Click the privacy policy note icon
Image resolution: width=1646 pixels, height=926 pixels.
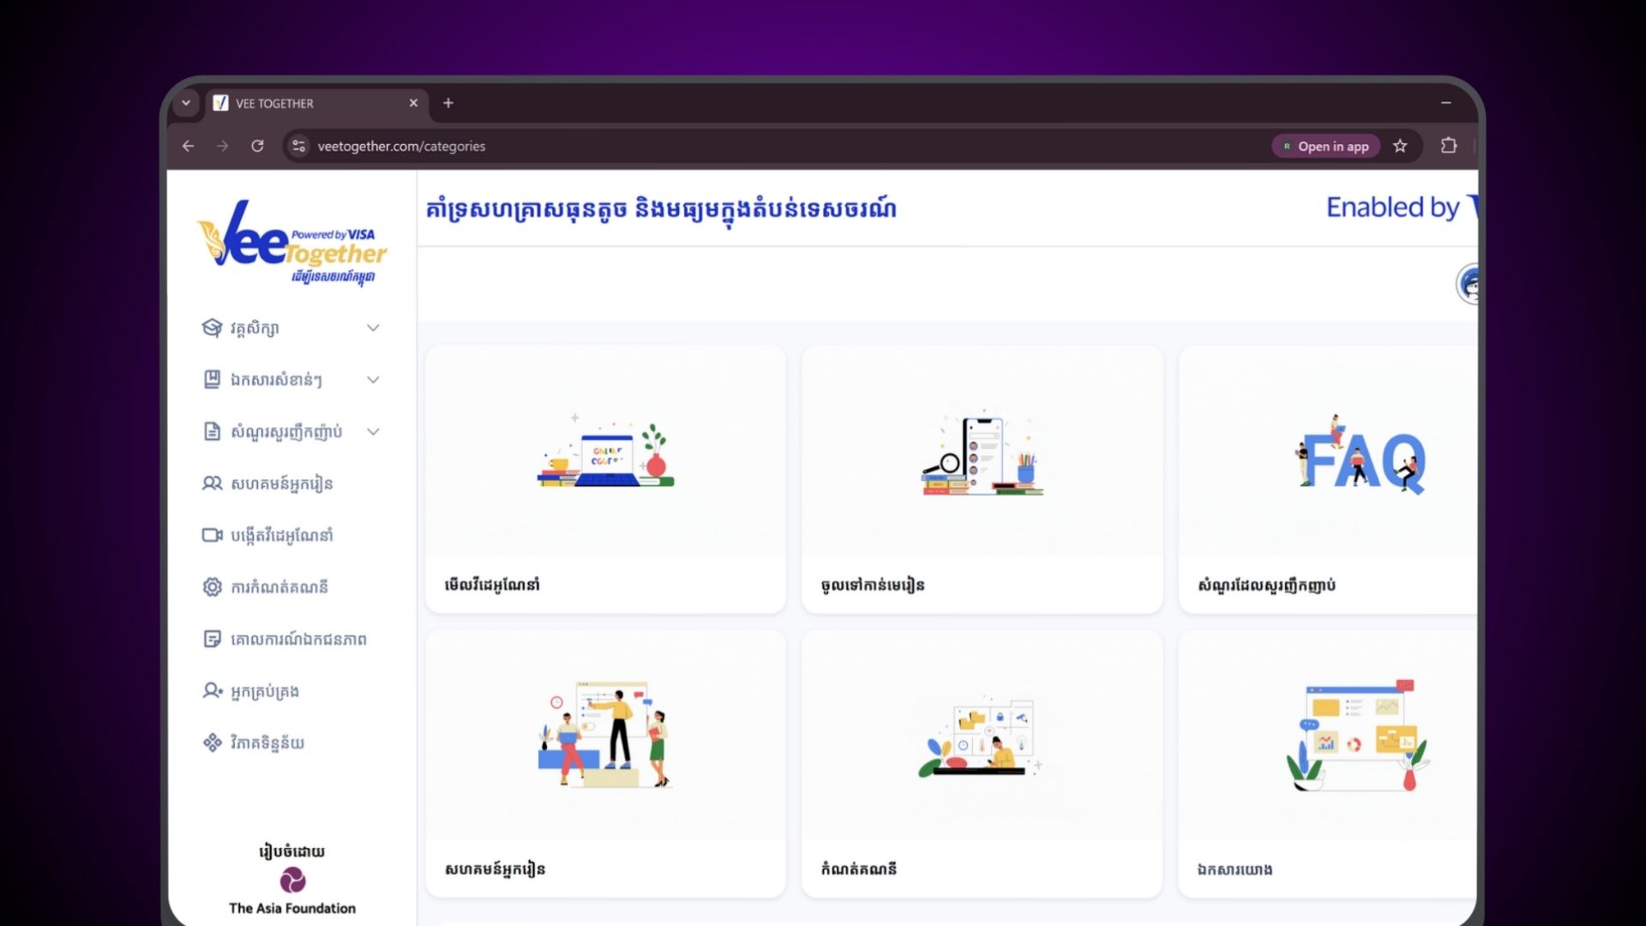[212, 639]
